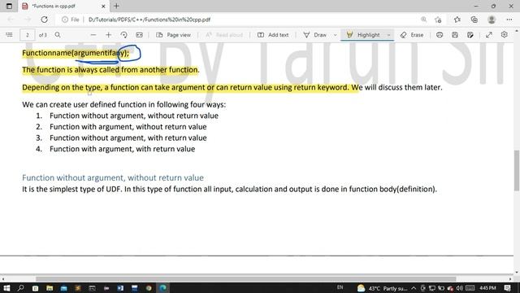Rotate the PDF page

[x=123, y=34]
